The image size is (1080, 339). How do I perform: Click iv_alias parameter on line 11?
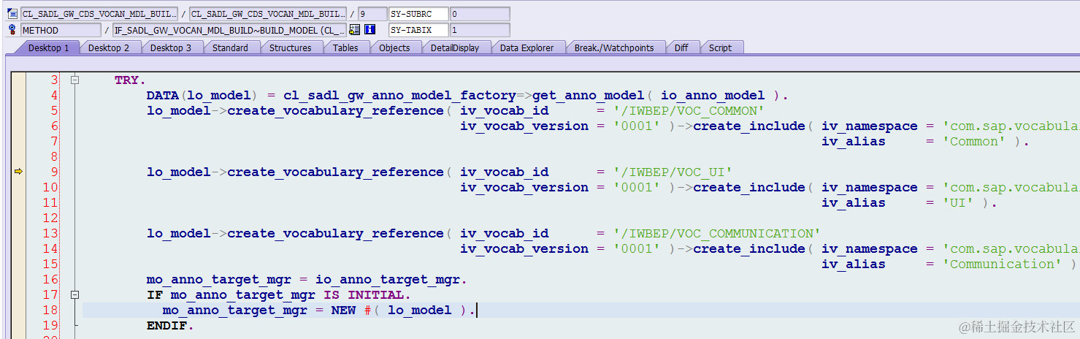click(853, 203)
